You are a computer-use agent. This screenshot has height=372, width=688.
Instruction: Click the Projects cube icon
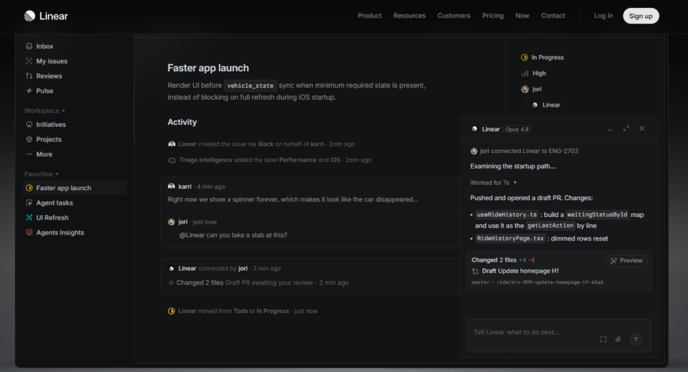point(29,140)
